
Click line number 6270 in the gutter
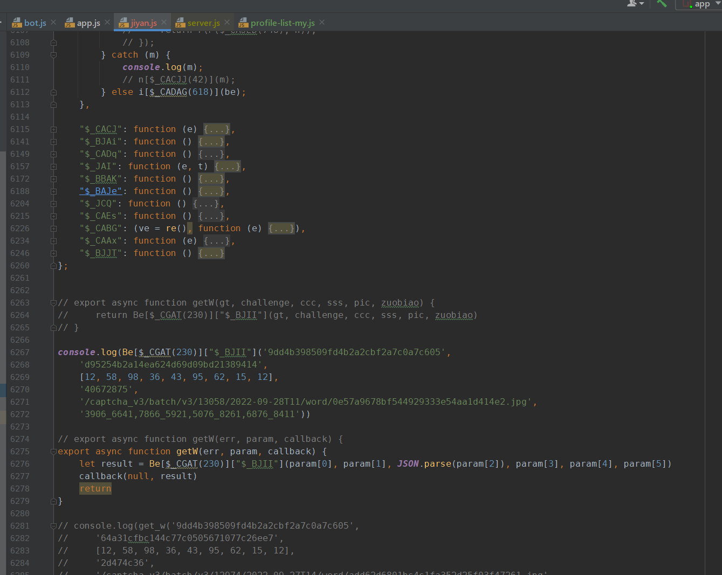pos(20,390)
